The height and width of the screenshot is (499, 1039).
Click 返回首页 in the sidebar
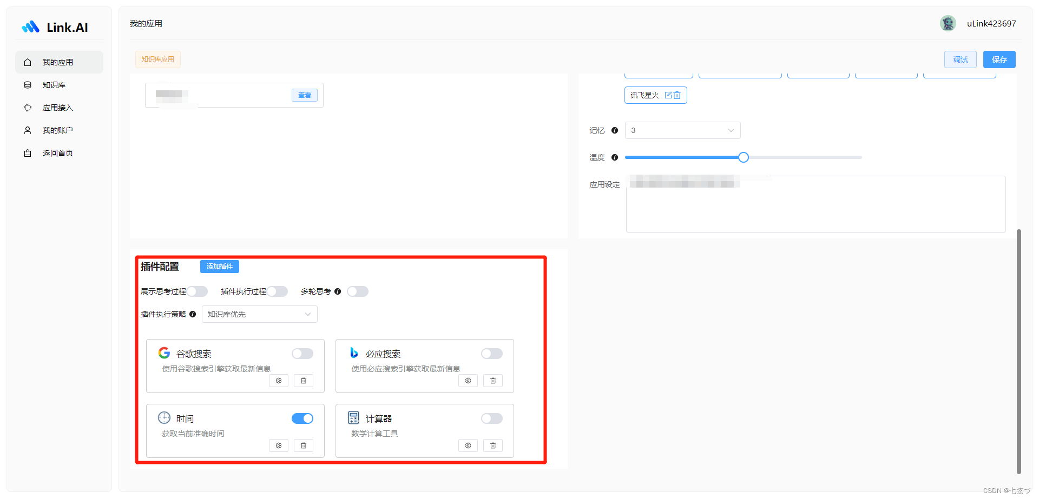(59, 153)
